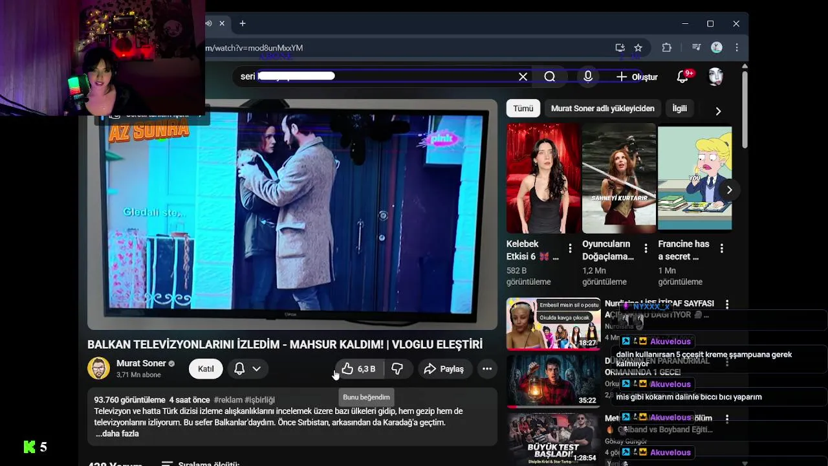This screenshot has width=828, height=466.
Task: Open the Francine has a secret short
Action: click(695, 178)
